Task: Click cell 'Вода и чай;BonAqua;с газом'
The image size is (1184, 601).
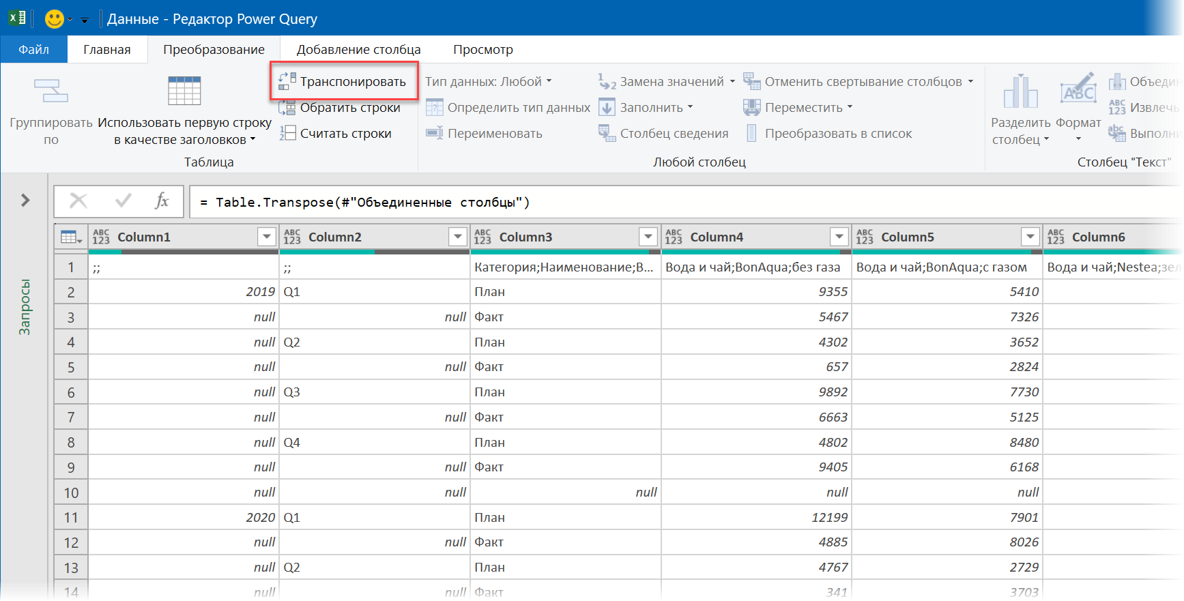Action: click(x=947, y=267)
